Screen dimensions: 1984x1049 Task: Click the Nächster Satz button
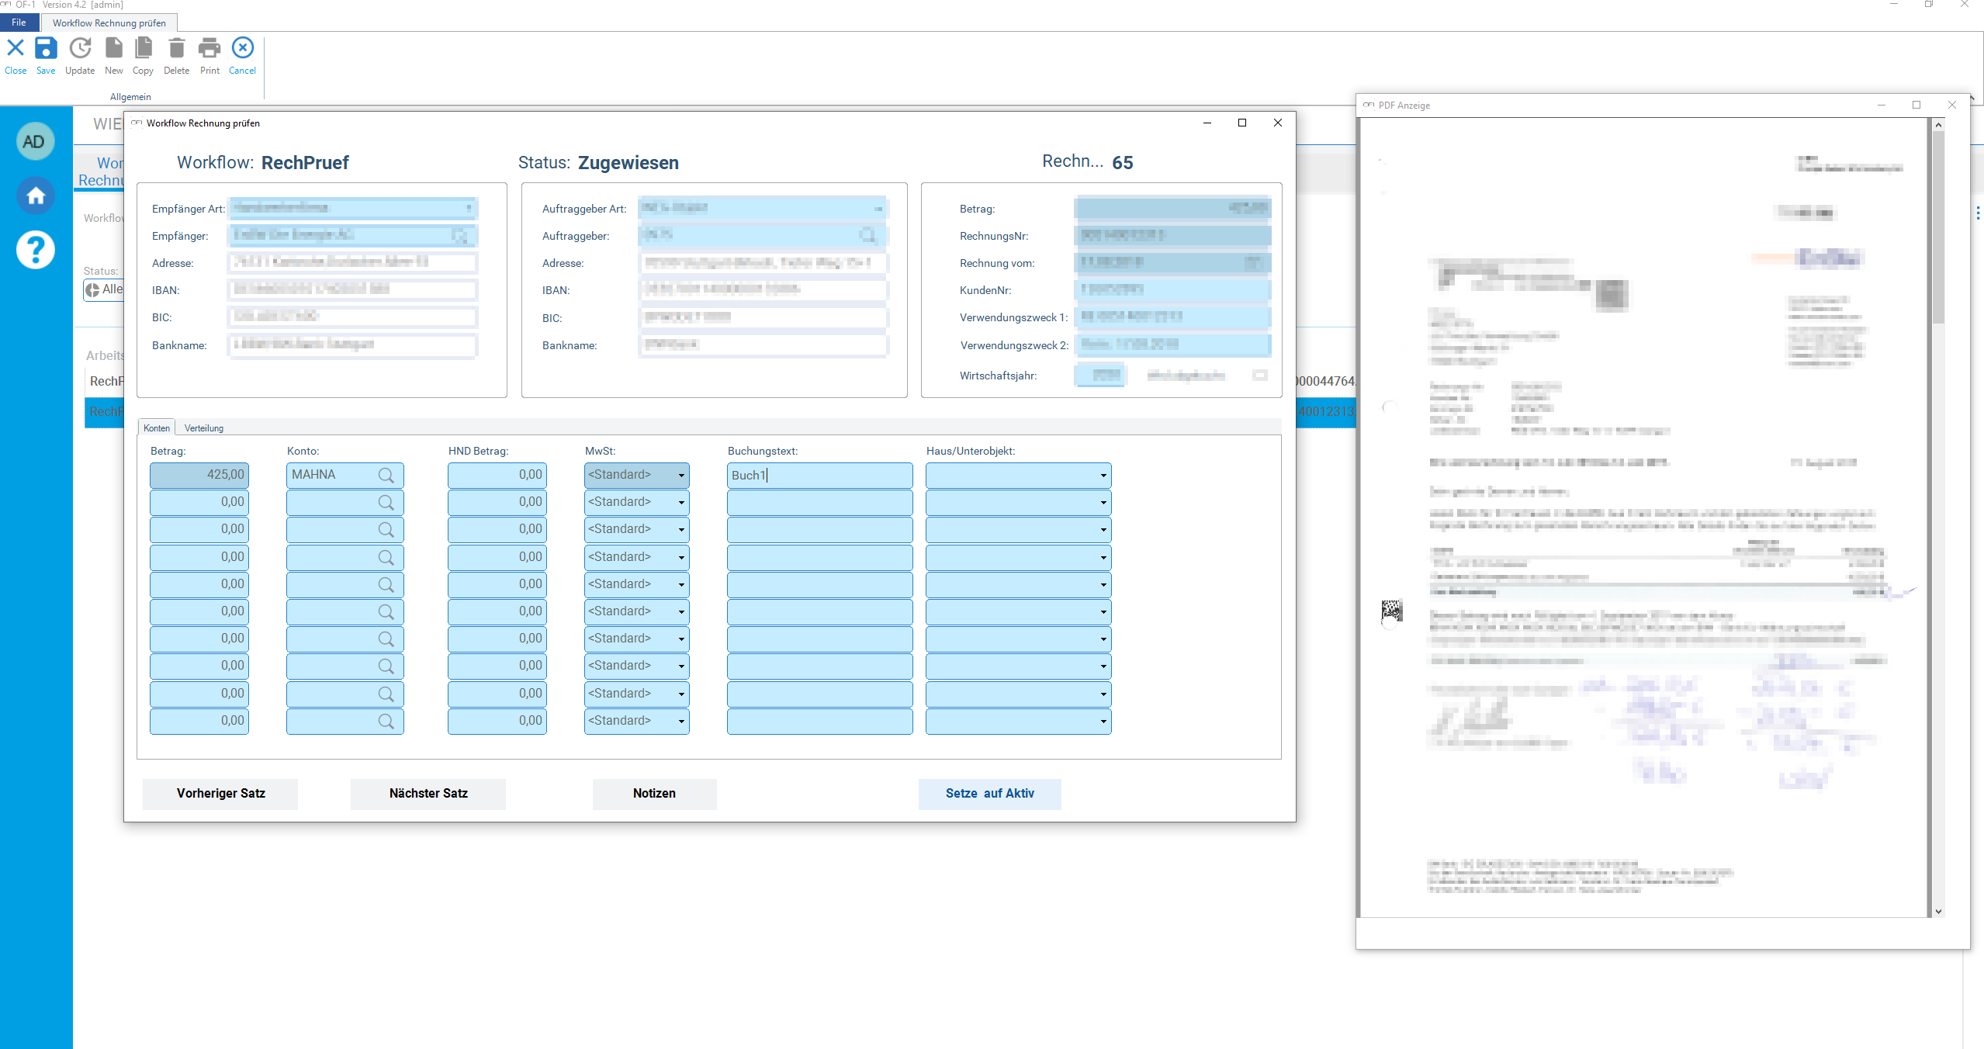click(x=428, y=791)
